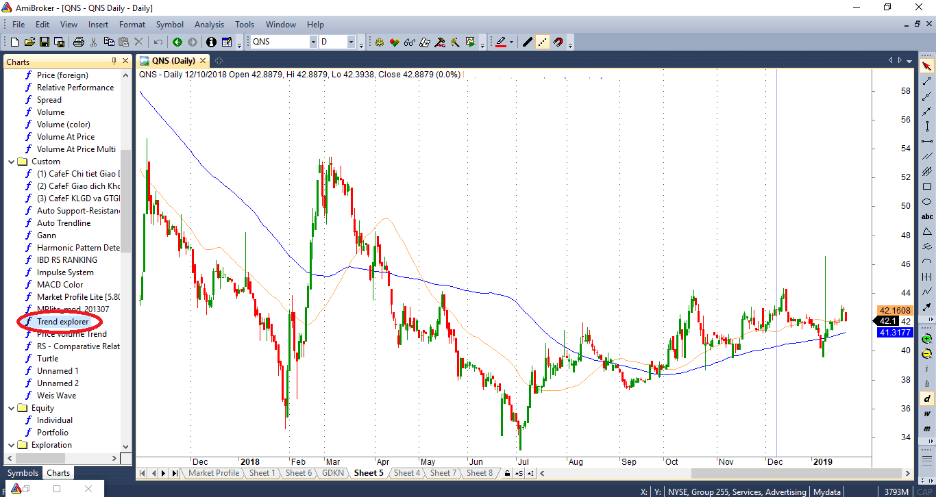Switch to monthly interval 'm' button
Screen dimensions: 936x497
coord(927,429)
